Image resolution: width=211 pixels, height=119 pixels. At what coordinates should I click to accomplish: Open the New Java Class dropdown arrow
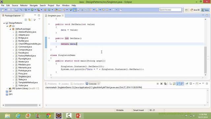click(52, 10)
